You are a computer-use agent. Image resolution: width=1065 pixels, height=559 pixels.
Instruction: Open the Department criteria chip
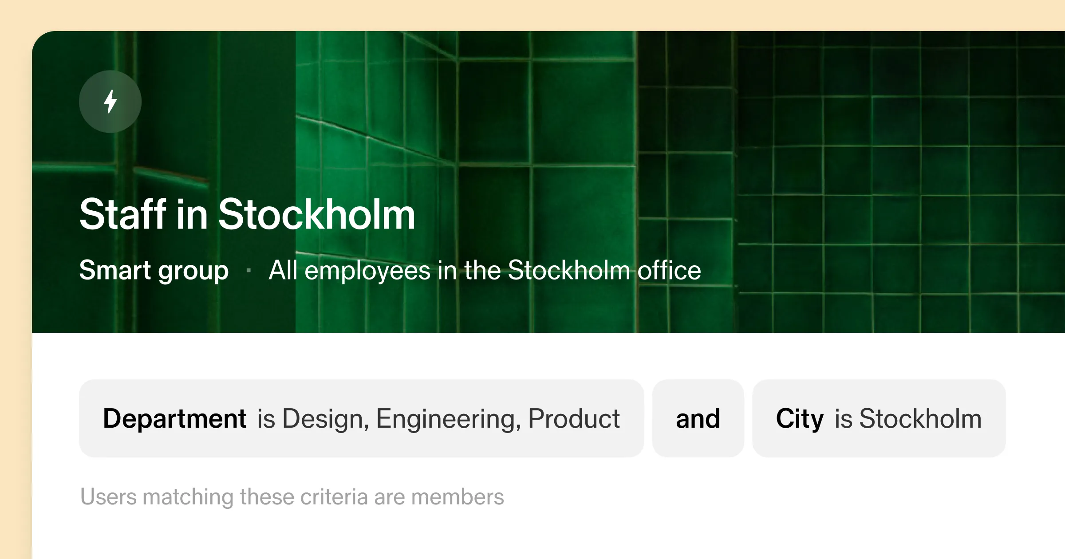(361, 418)
